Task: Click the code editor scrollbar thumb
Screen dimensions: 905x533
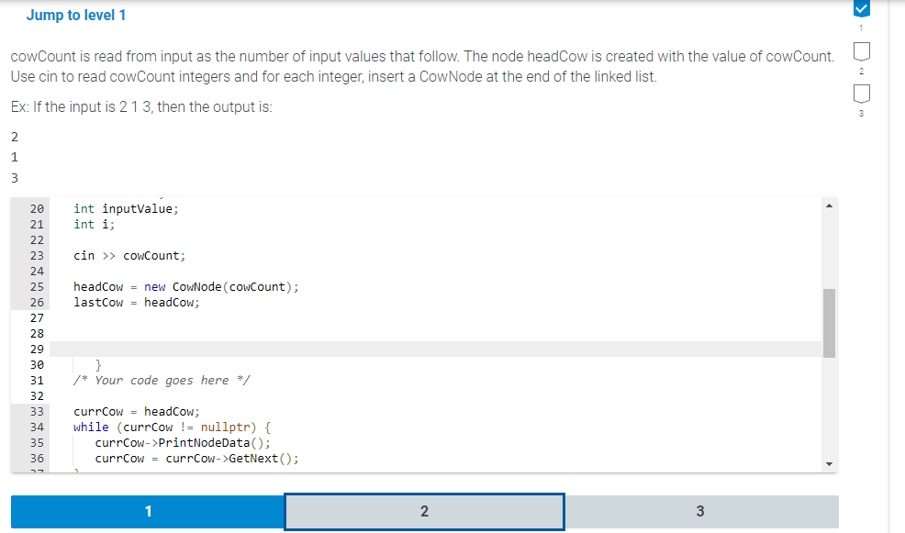Action: (830, 321)
